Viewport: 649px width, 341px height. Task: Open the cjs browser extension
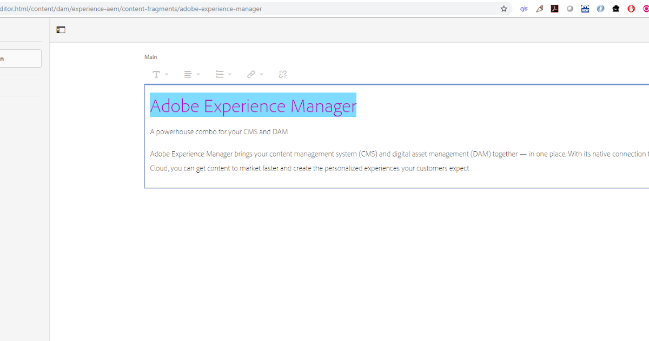pos(524,9)
